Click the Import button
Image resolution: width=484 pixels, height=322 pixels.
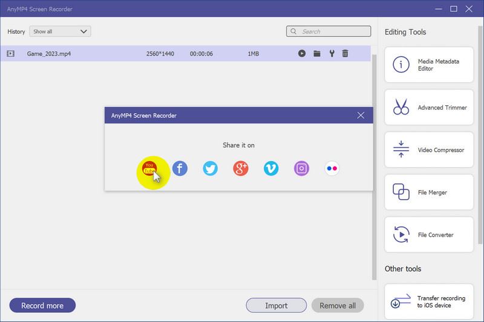(x=276, y=305)
